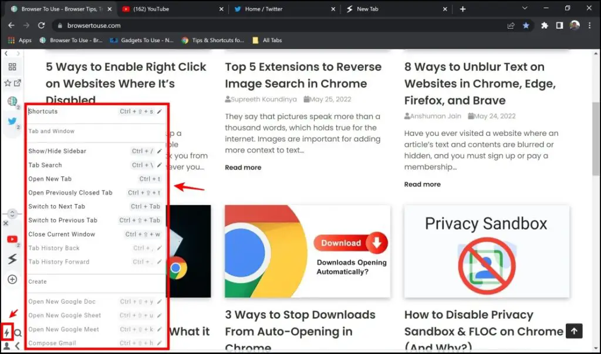The image size is (601, 354).
Task: Select the search magnifier icon at sidebar bottom
Action: pyautogui.click(x=18, y=332)
